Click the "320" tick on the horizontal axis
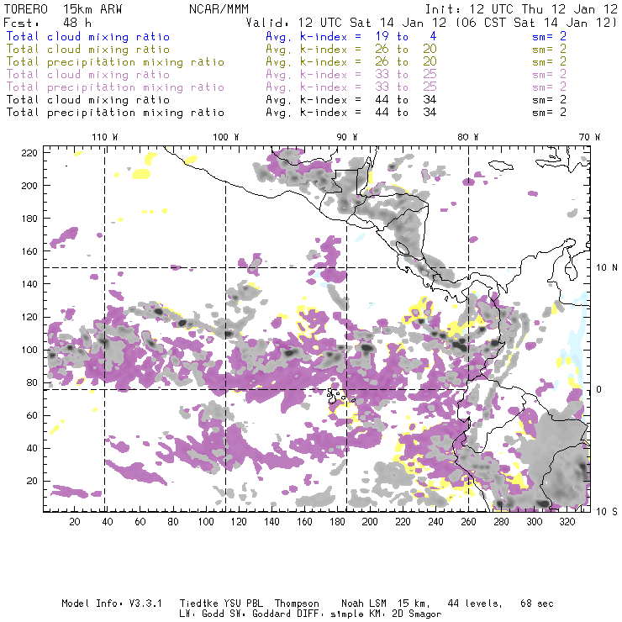 coord(567,522)
